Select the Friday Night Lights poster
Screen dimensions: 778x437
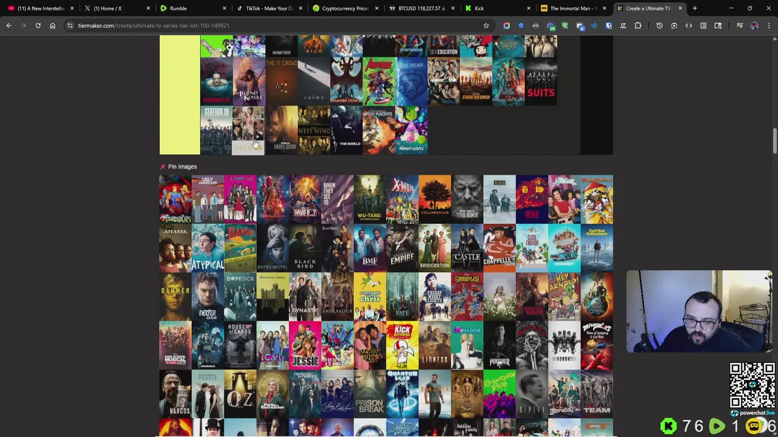[x=435, y=296]
